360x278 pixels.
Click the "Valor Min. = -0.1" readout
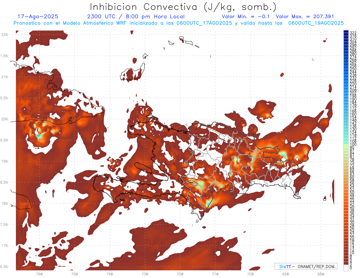pos(246,16)
